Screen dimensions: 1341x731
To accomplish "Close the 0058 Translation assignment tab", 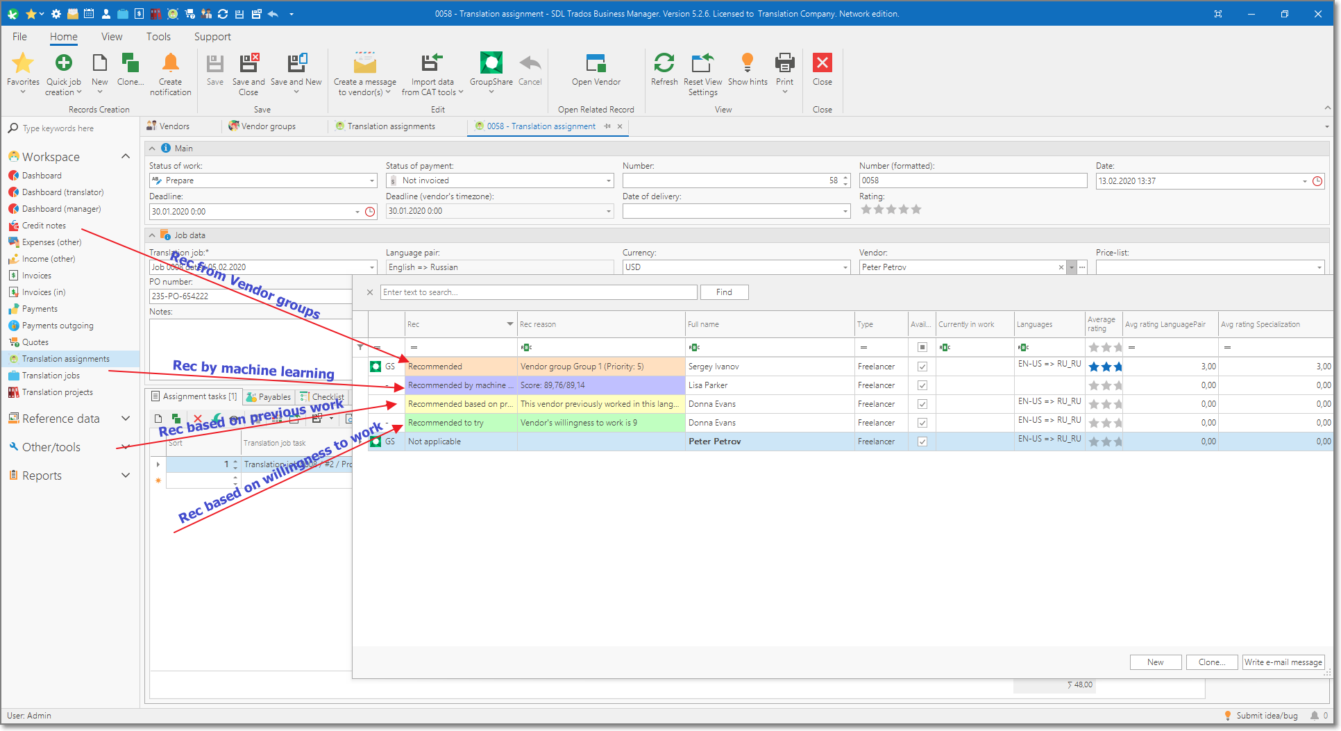I will [x=620, y=126].
